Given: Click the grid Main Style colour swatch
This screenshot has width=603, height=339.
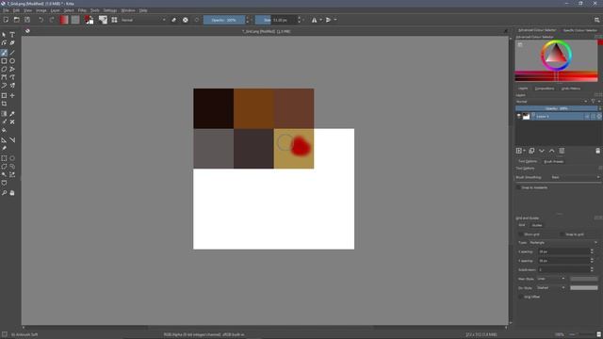Looking at the screenshot, I should (584, 279).
